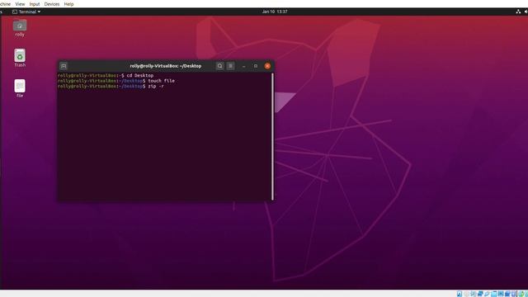Open the Terminal app menu dropdown in top panel

click(x=26, y=12)
